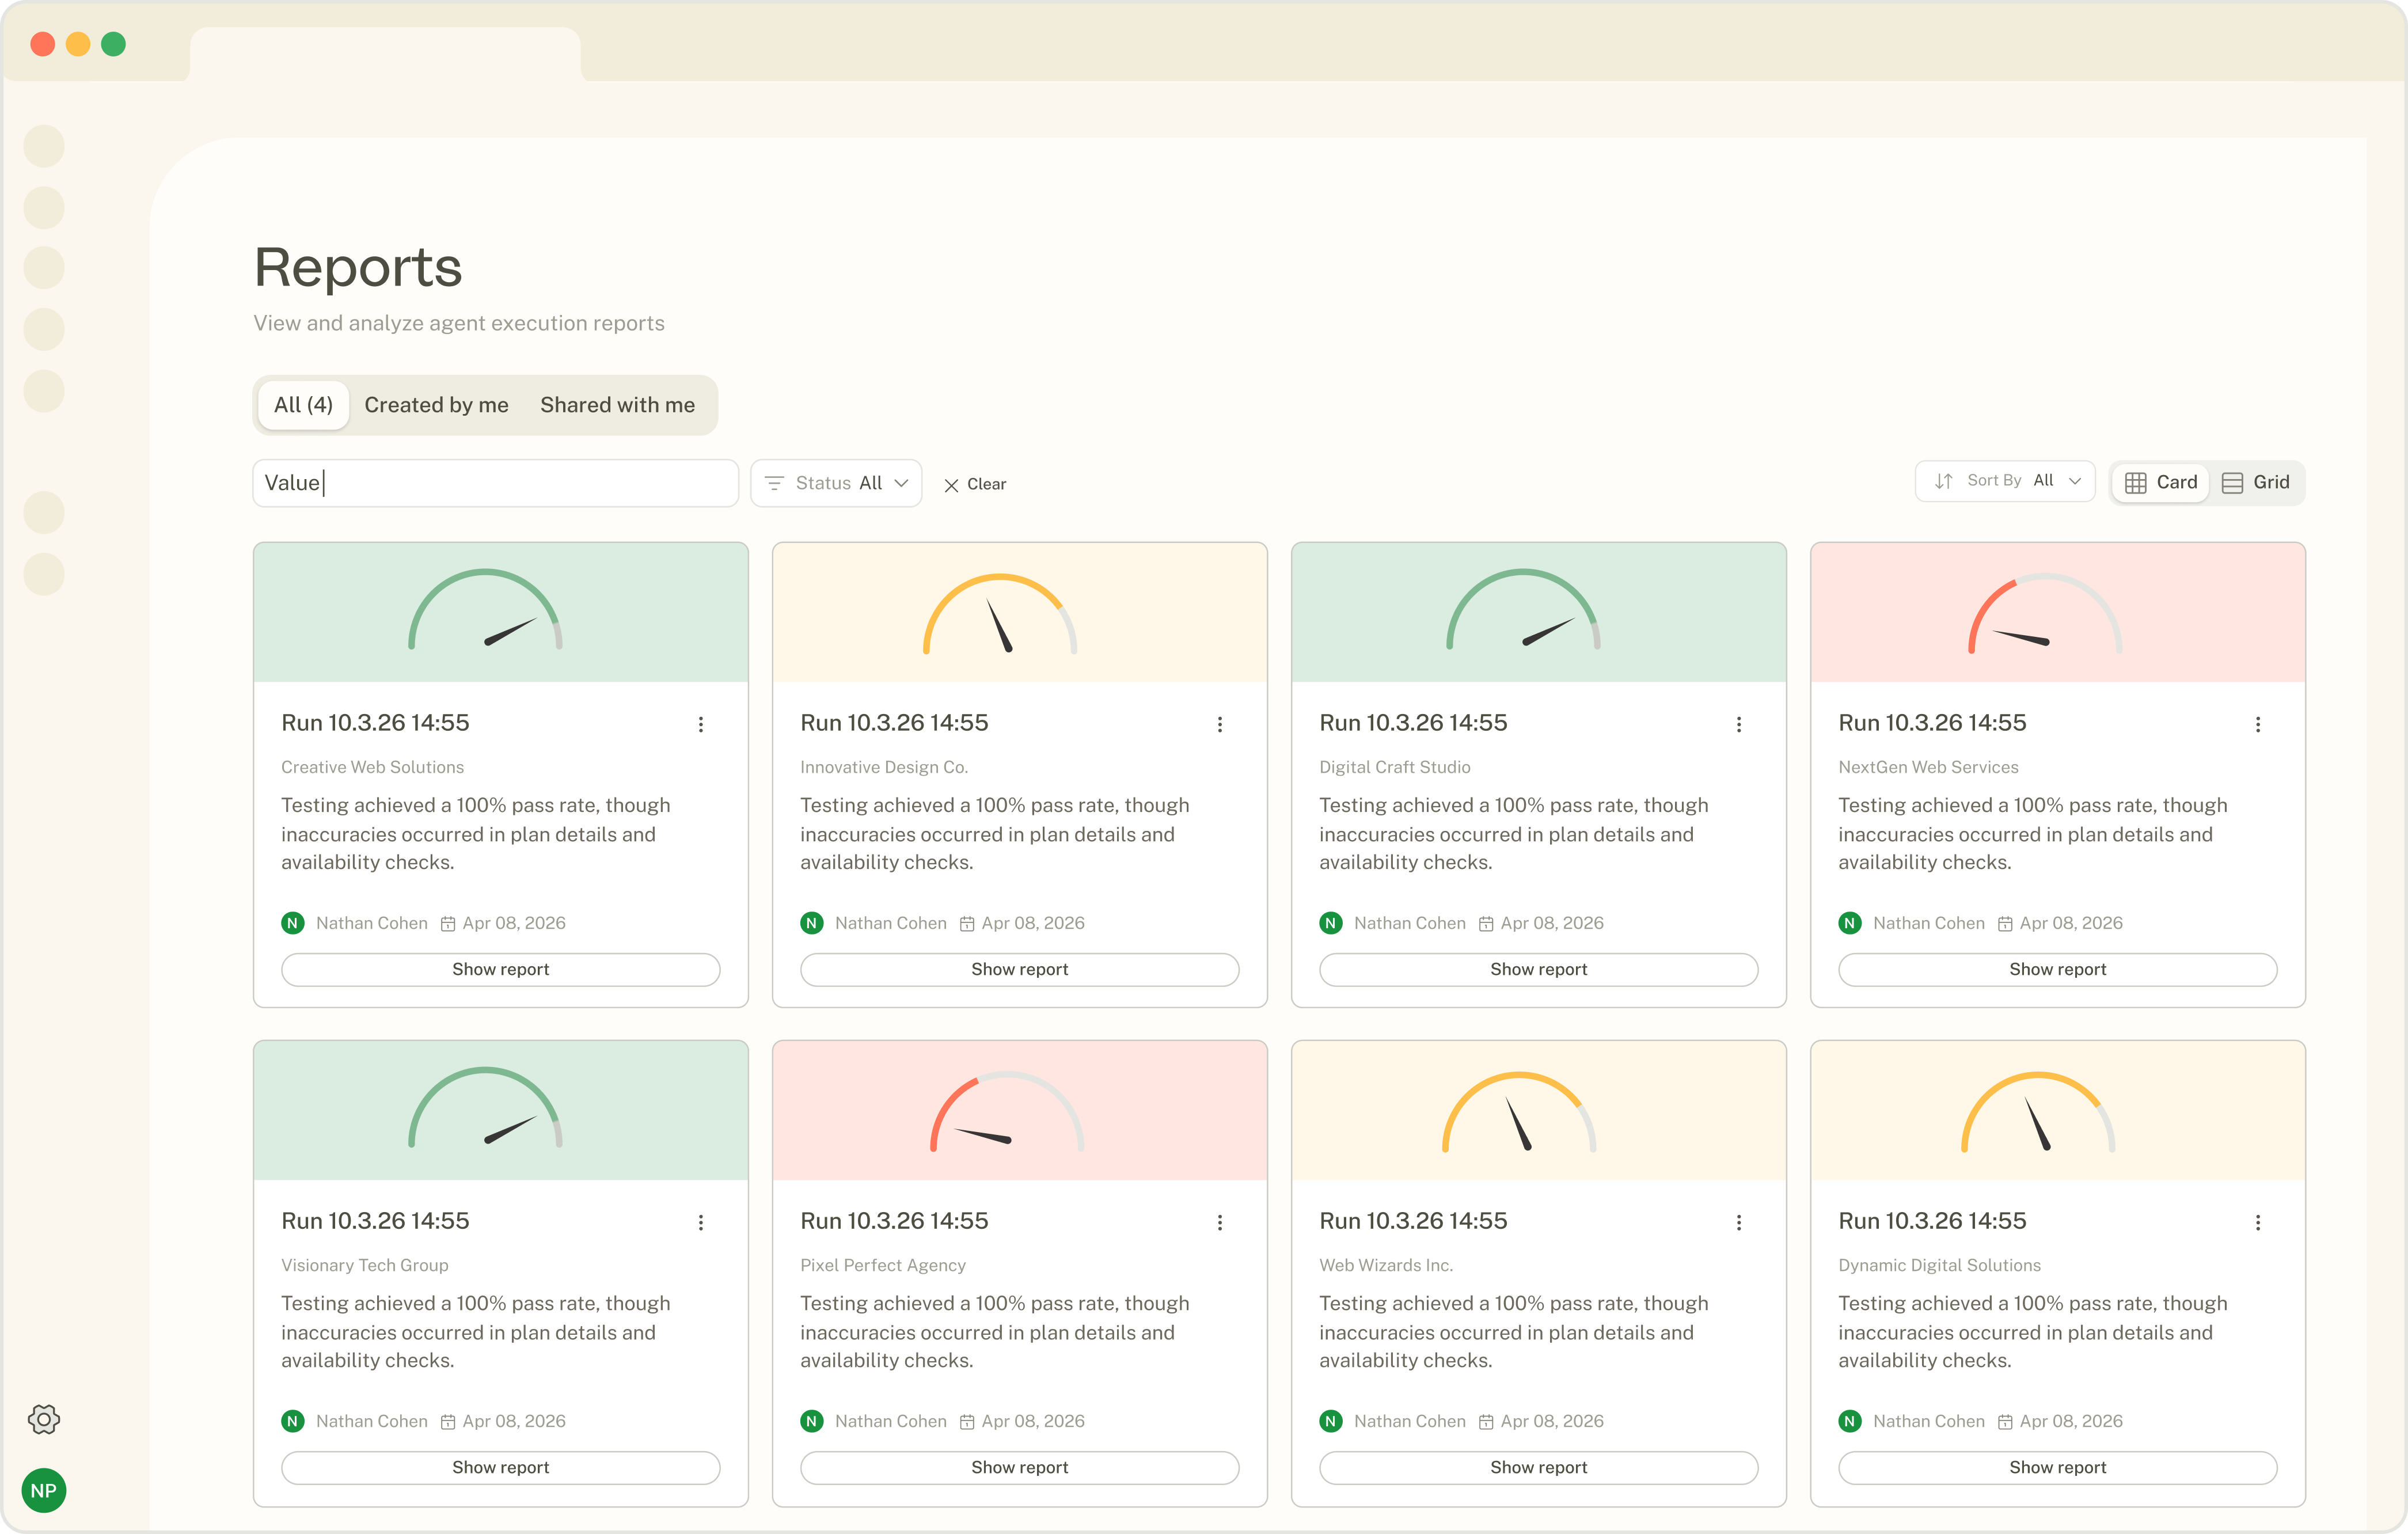Switch to Grid view
This screenshot has height=1534, width=2408.
2255,482
